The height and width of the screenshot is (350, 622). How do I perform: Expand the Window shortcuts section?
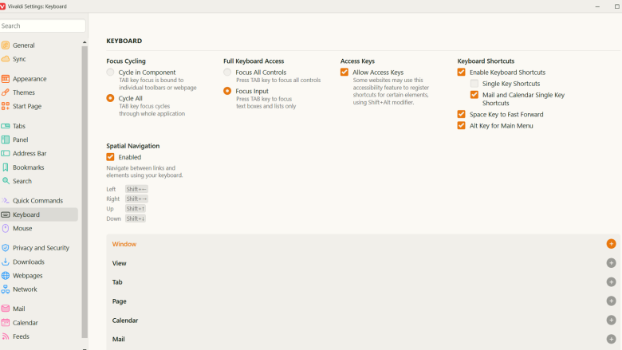pos(611,244)
